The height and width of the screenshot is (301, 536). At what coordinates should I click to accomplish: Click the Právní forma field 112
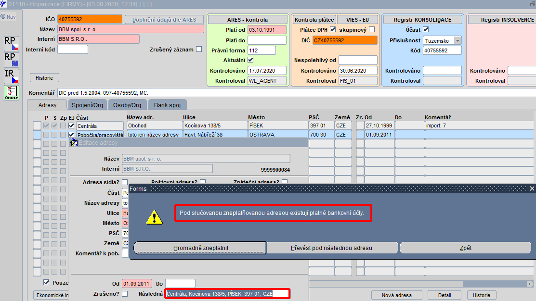261,50
